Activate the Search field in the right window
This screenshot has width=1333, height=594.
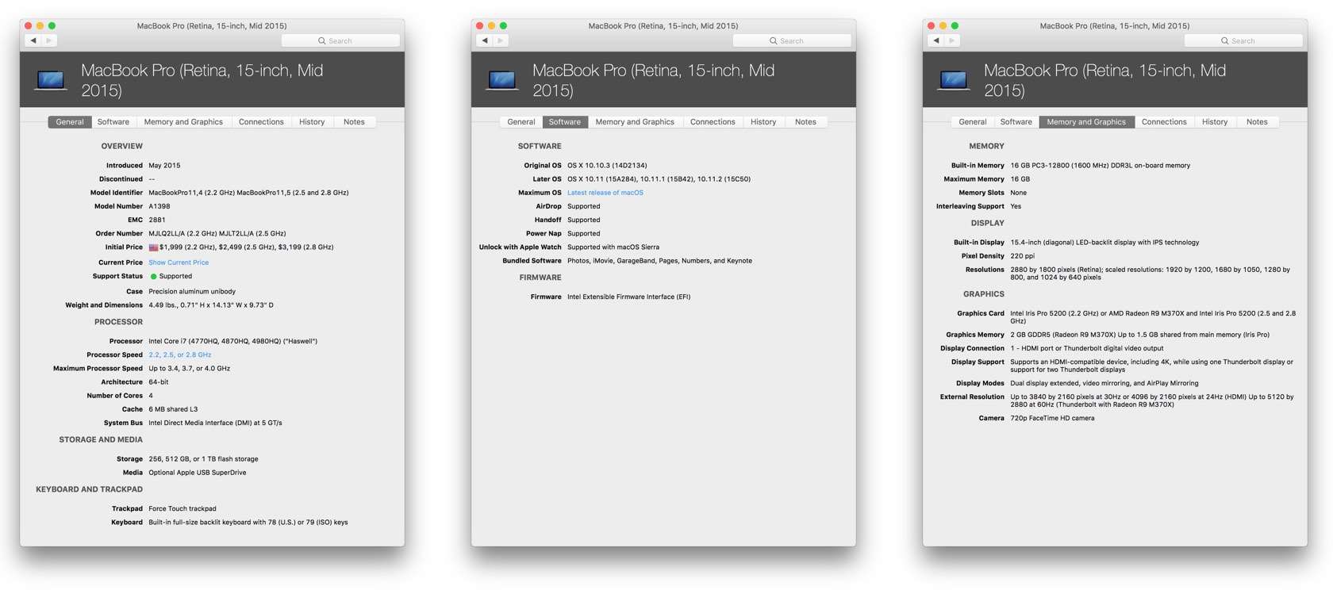[1243, 40]
